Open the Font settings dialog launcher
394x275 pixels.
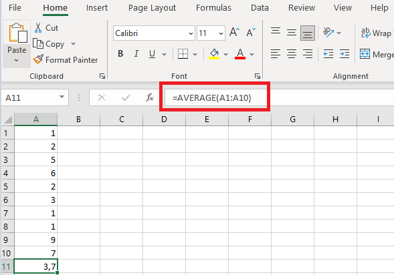pos(258,76)
